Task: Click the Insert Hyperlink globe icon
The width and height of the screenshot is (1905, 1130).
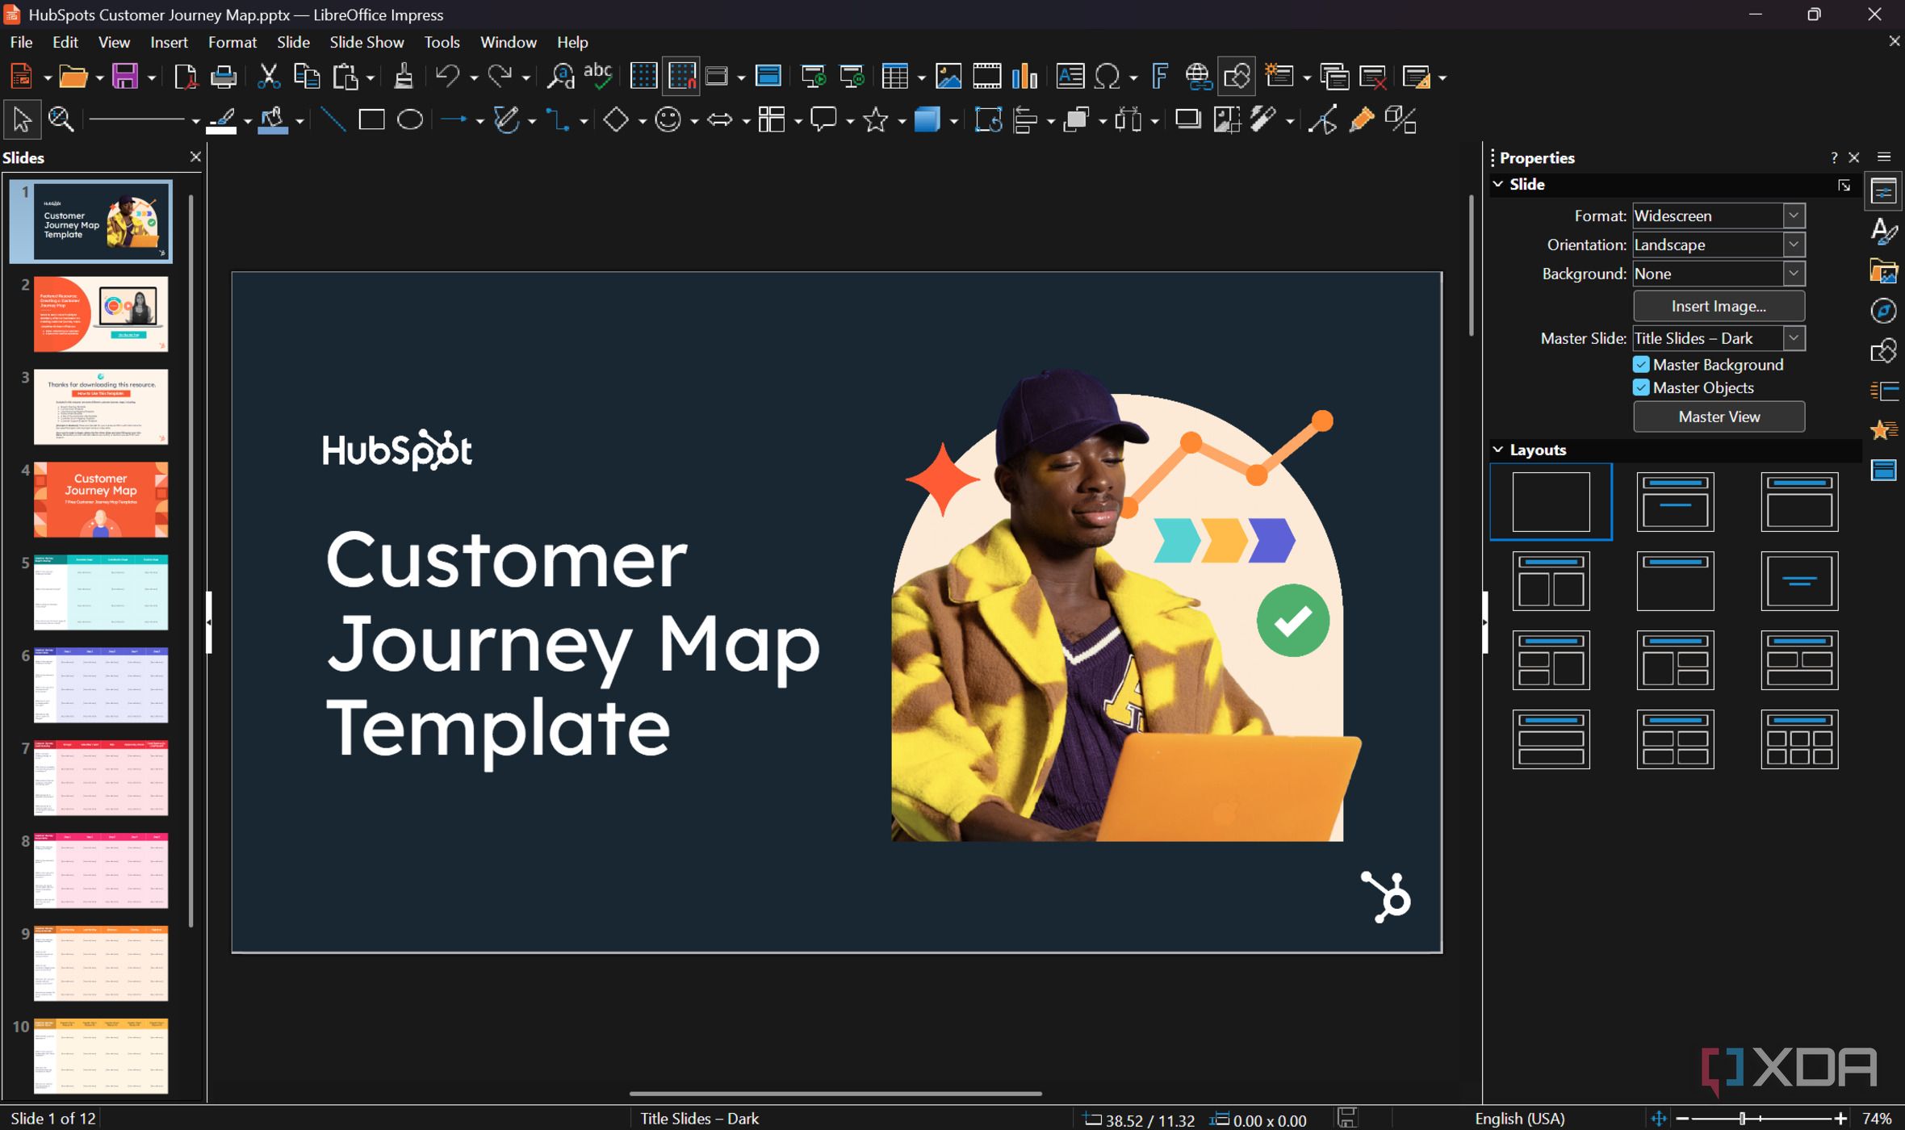Action: 1198,77
